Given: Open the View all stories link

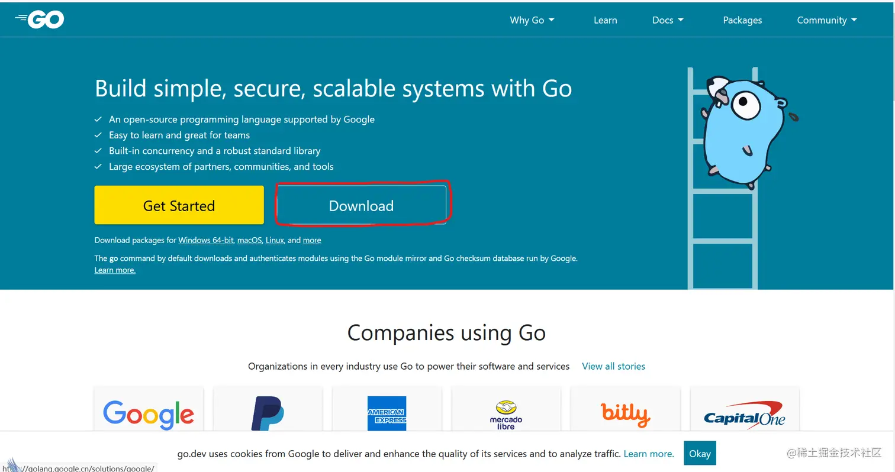Looking at the screenshot, I should tap(613, 366).
